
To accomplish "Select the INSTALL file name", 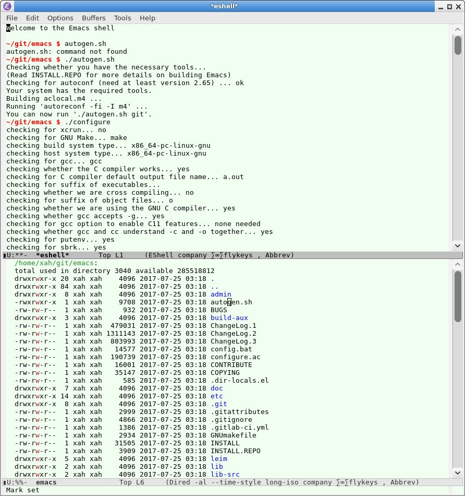I will click(x=225, y=443).
